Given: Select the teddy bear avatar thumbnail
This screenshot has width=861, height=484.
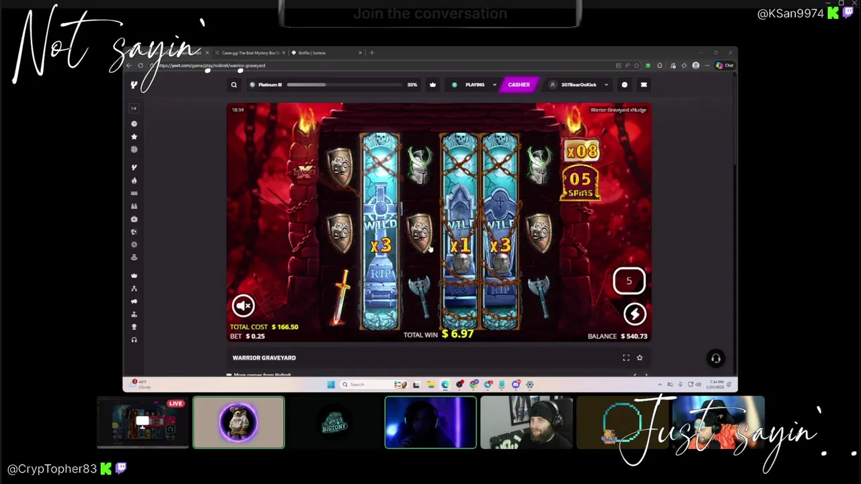Looking at the screenshot, I should click(x=239, y=422).
